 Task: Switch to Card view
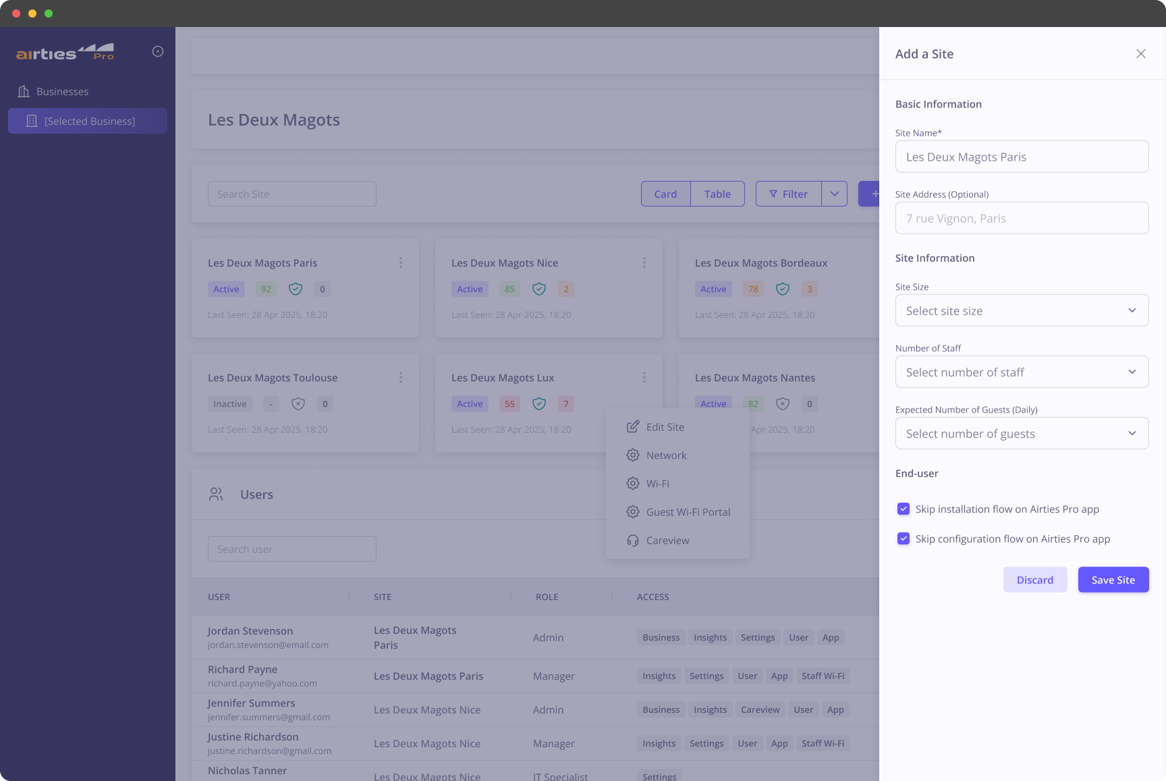pos(665,194)
